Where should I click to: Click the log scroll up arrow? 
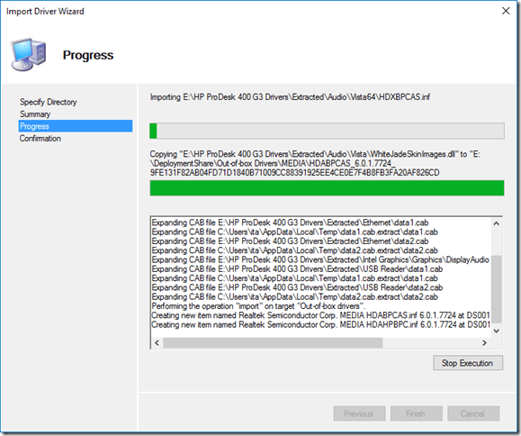pyautogui.click(x=497, y=223)
